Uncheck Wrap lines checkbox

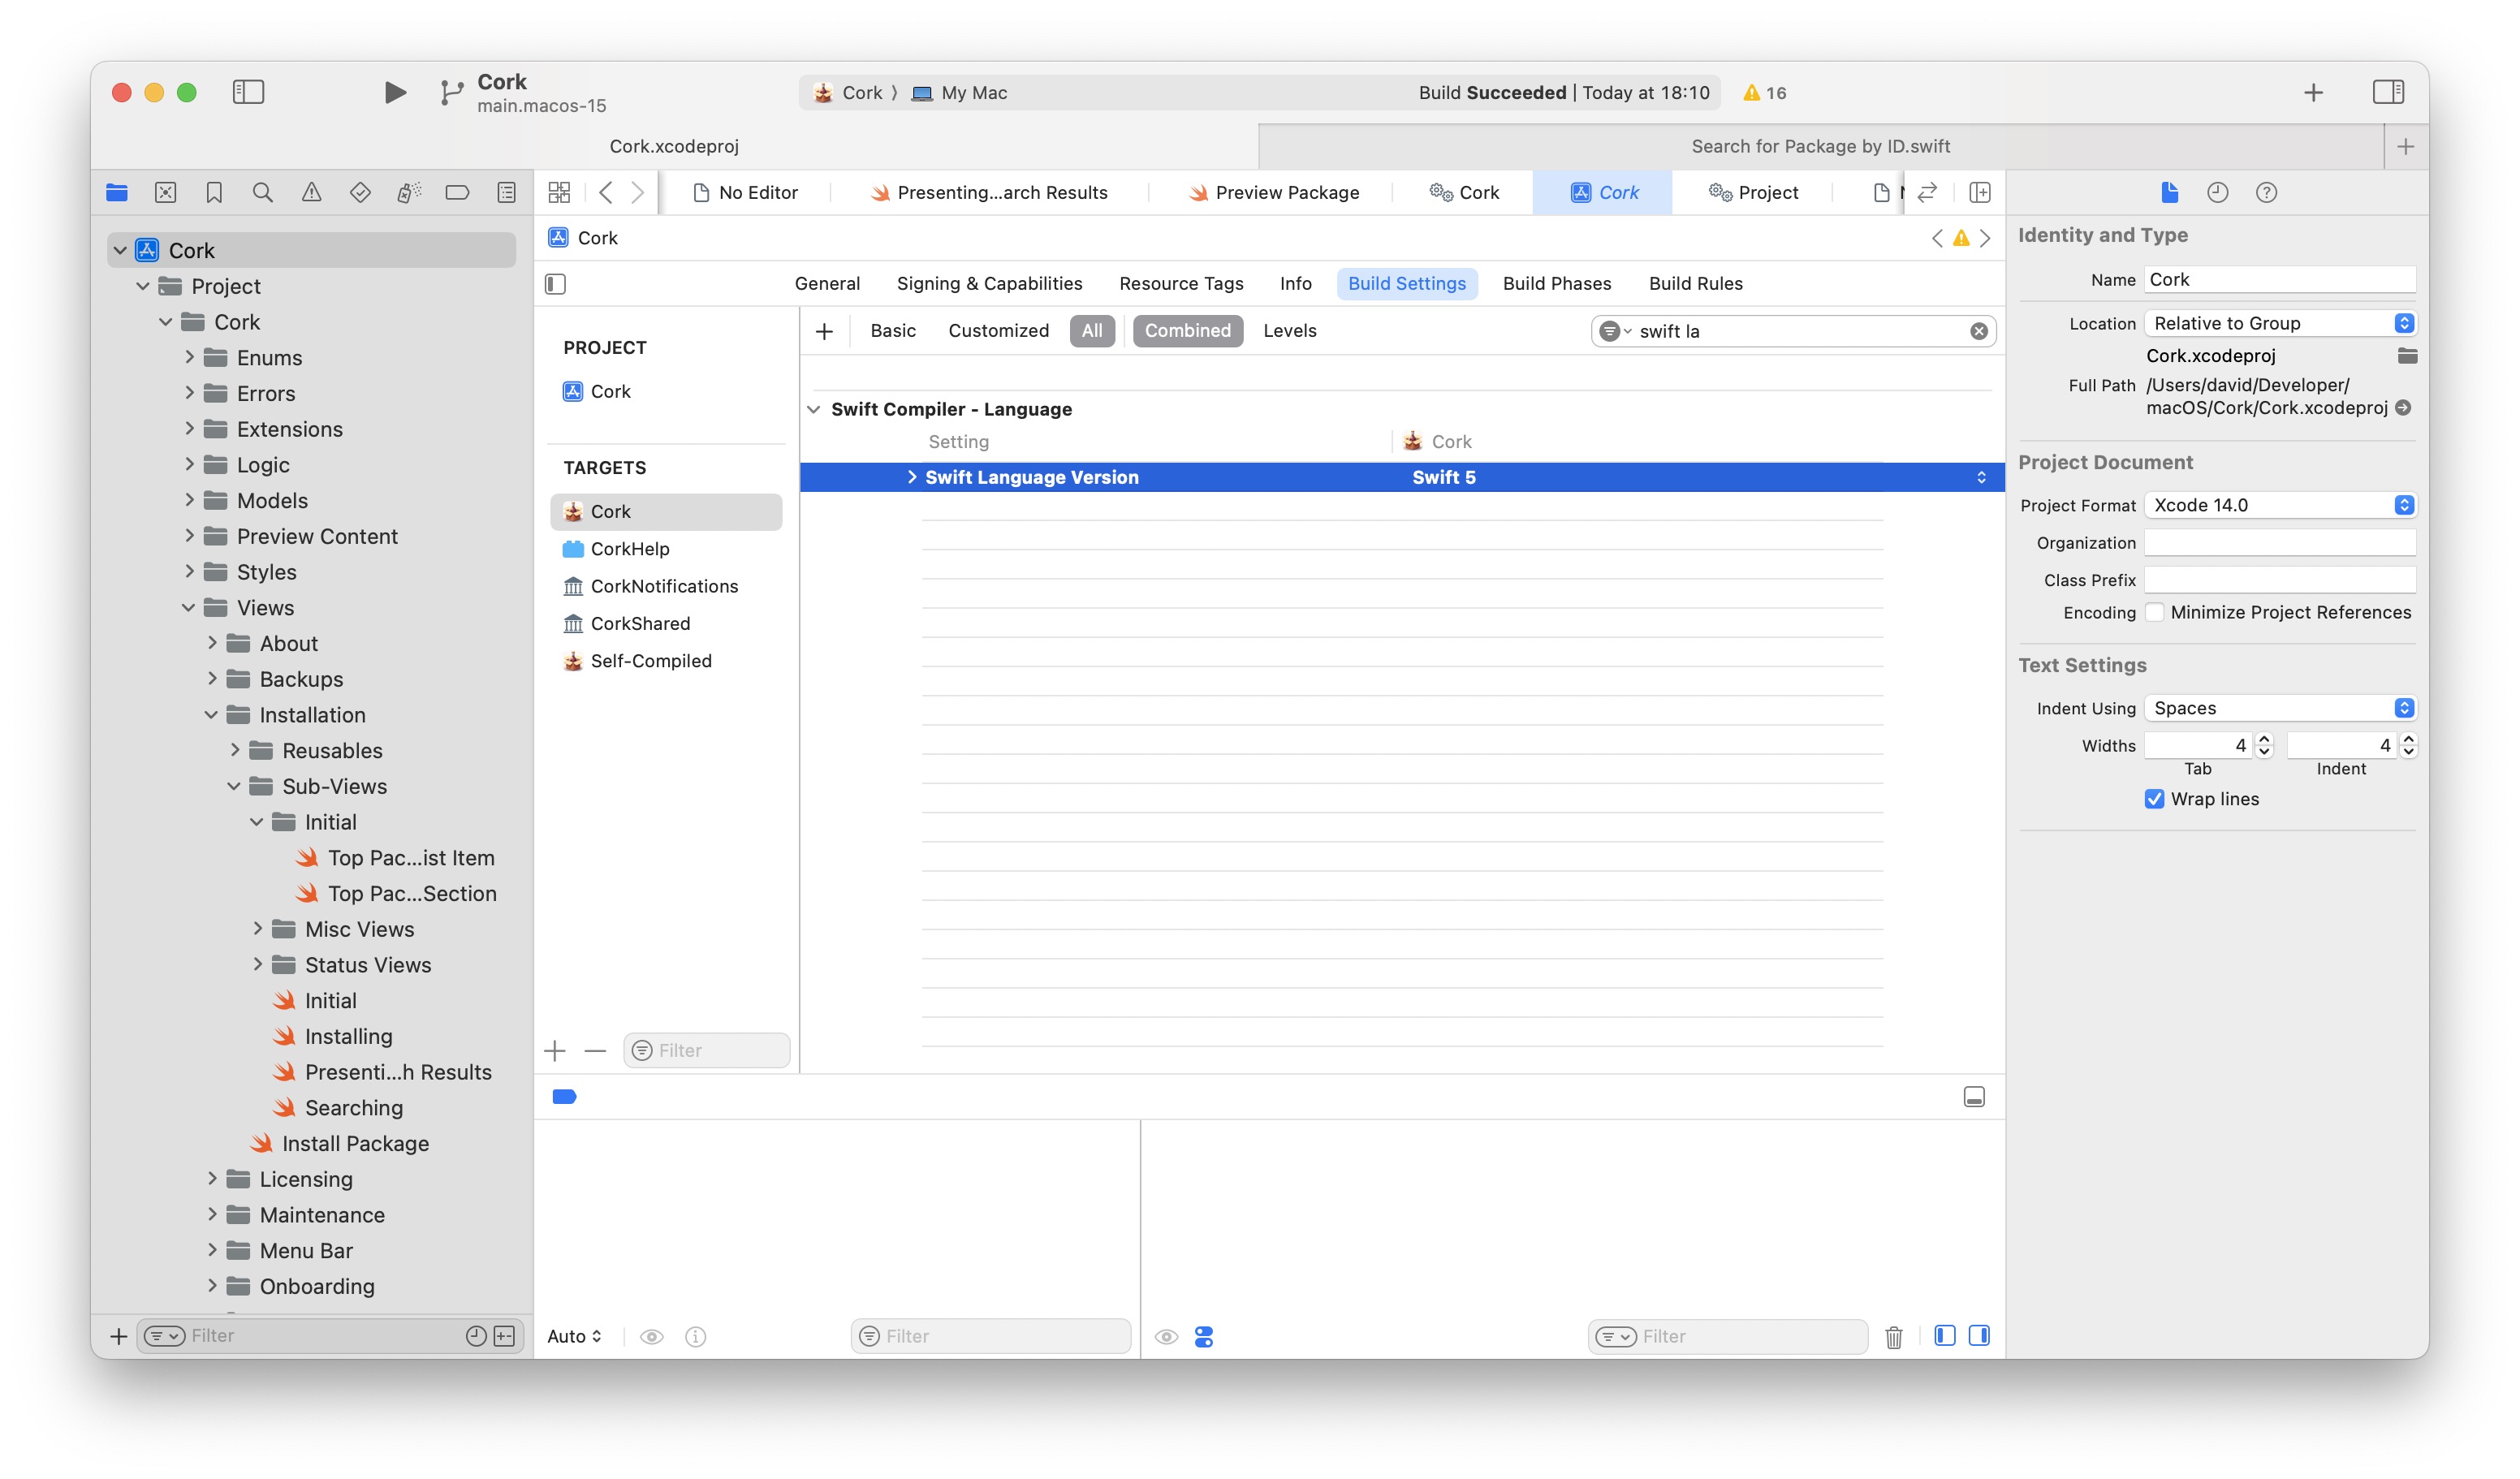pos(2154,799)
